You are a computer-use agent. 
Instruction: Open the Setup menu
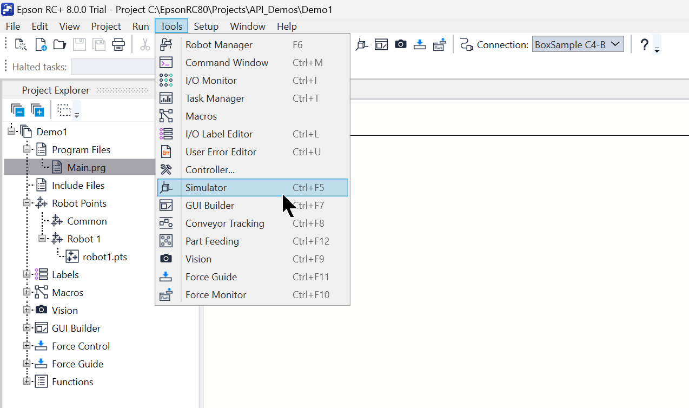(x=206, y=27)
